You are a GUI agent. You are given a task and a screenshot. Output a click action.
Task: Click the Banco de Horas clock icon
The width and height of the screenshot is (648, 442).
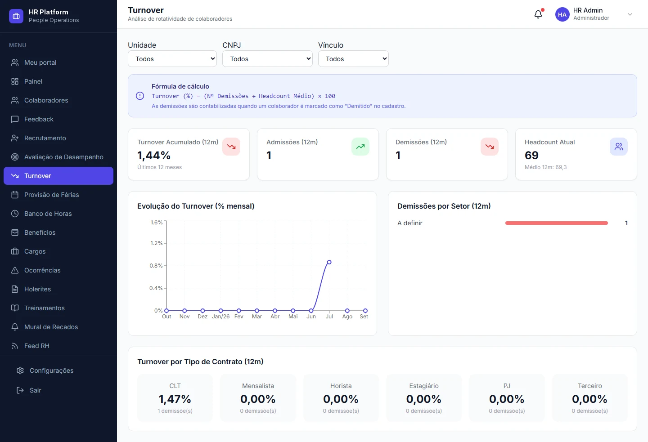point(15,214)
